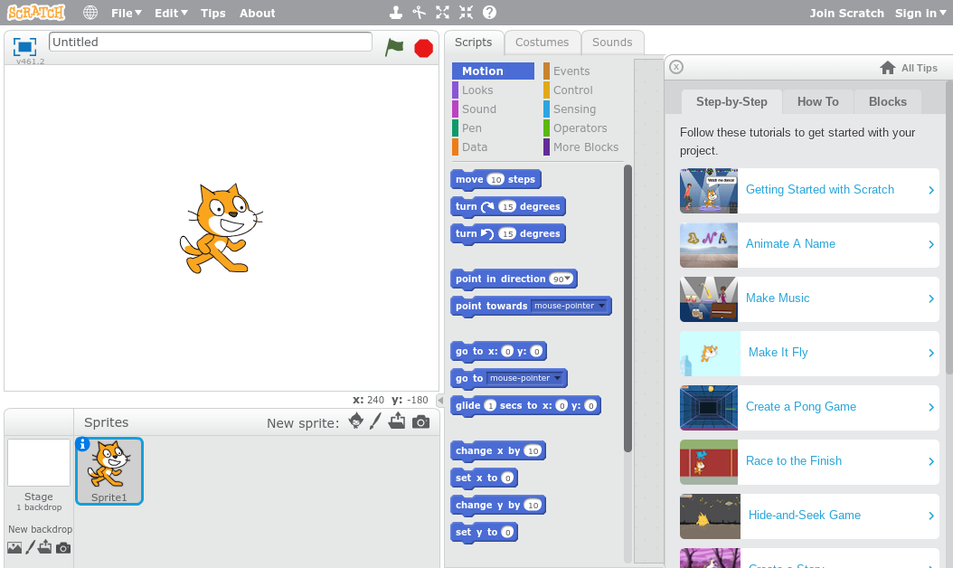Upload sprite from file
The width and height of the screenshot is (953, 568).
397,421
